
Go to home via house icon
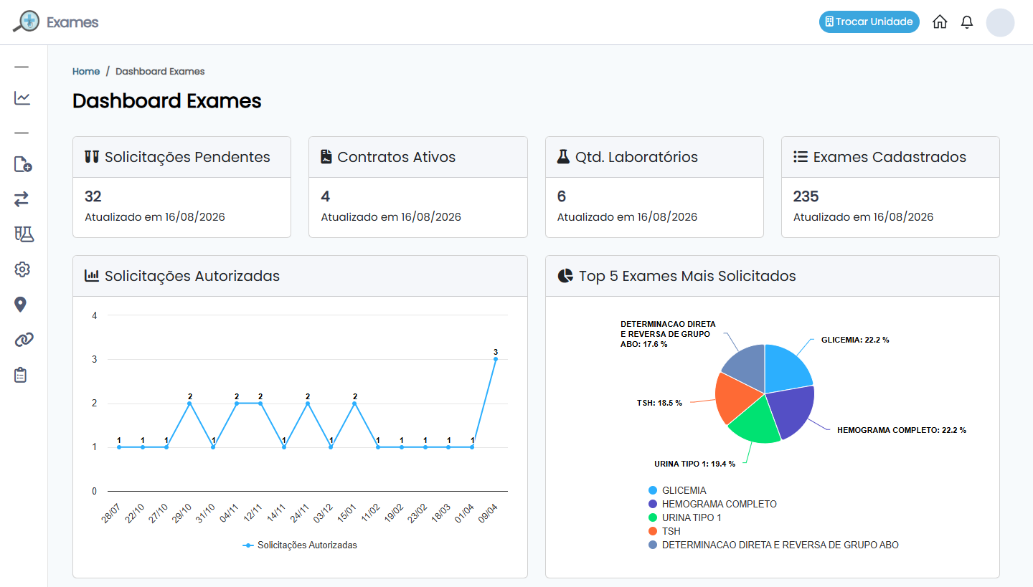click(940, 22)
